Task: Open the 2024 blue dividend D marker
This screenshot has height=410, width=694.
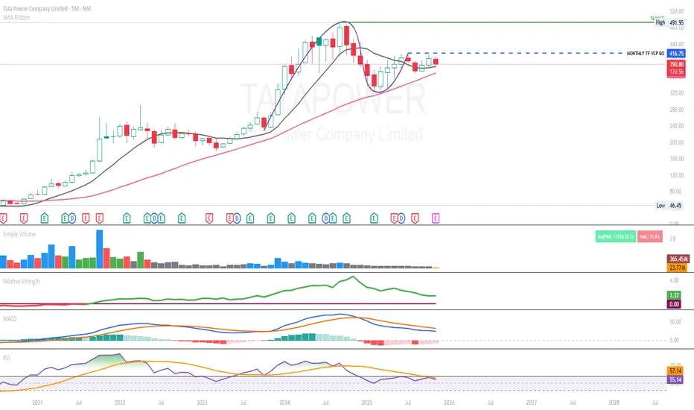Action: coord(326,218)
